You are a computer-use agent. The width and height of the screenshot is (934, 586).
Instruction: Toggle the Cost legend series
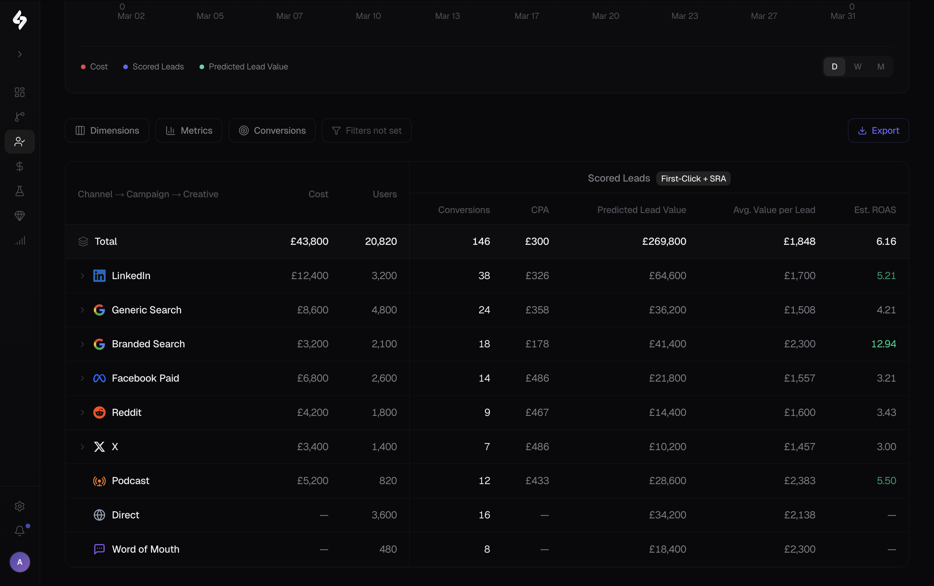coord(94,67)
